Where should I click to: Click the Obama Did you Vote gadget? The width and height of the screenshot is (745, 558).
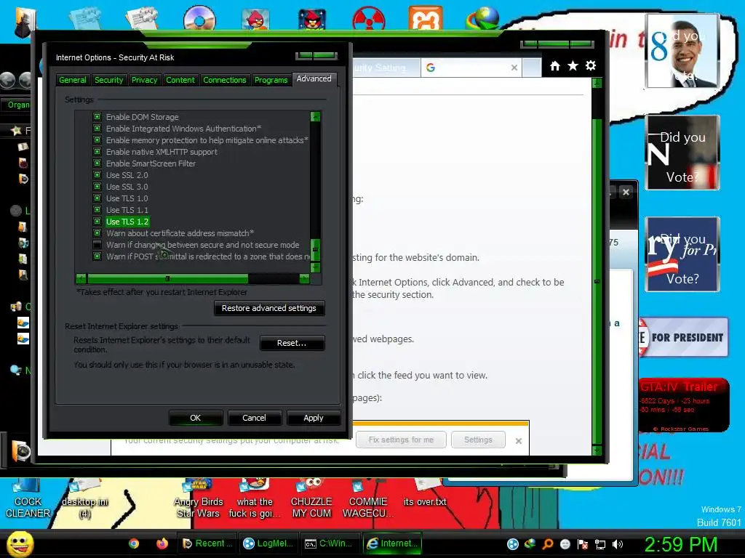pyautogui.click(x=682, y=51)
